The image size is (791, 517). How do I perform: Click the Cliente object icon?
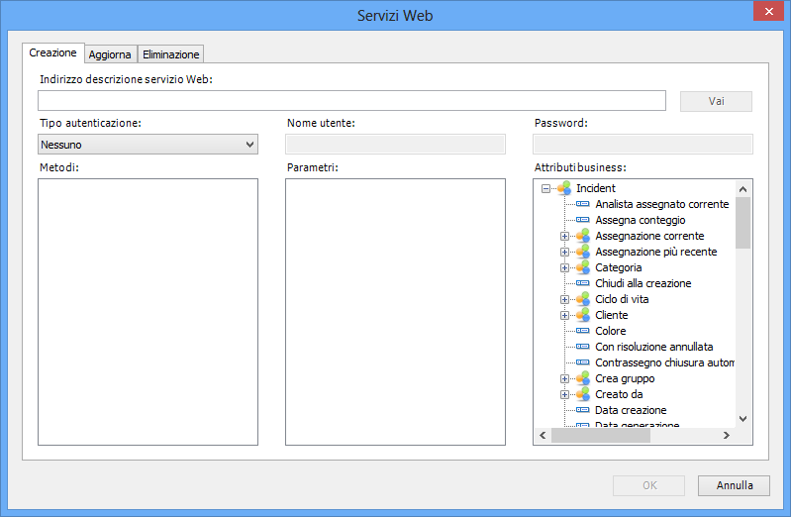(582, 315)
